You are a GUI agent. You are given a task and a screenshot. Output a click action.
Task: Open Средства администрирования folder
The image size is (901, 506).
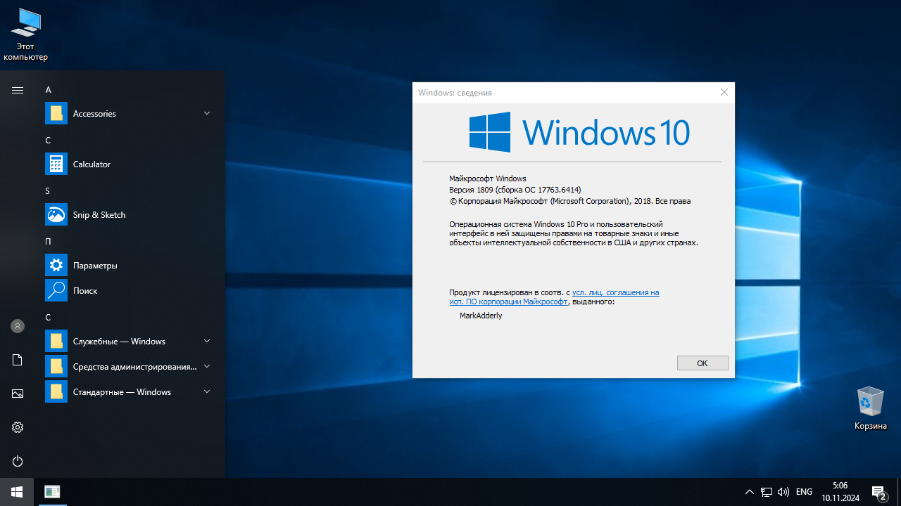click(x=128, y=366)
